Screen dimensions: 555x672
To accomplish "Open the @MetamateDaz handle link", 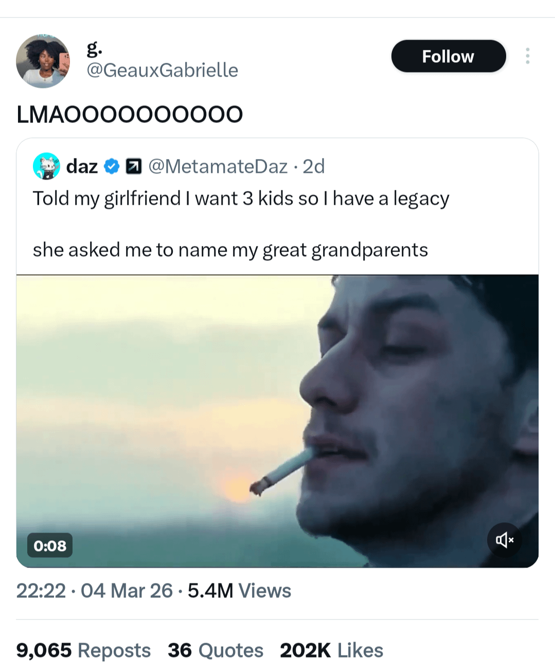I will (218, 166).
